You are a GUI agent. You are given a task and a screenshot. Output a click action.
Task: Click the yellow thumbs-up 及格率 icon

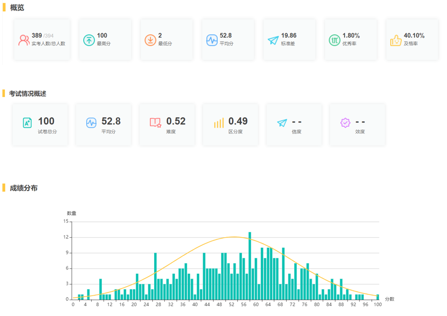396,40
